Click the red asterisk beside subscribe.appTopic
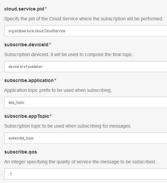Image resolution: width=167 pixels, height=183 pixels. [x=51, y=115]
